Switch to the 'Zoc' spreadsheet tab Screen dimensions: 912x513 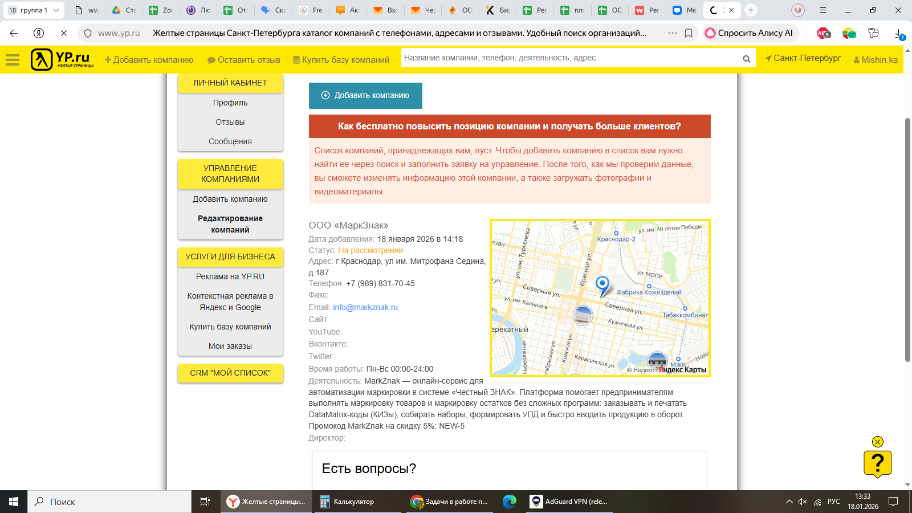point(161,10)
